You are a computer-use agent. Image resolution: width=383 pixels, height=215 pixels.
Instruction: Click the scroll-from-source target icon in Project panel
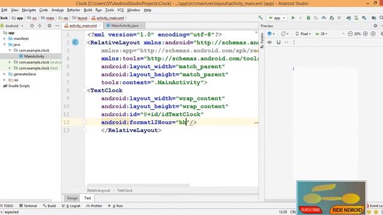(32, 26)
